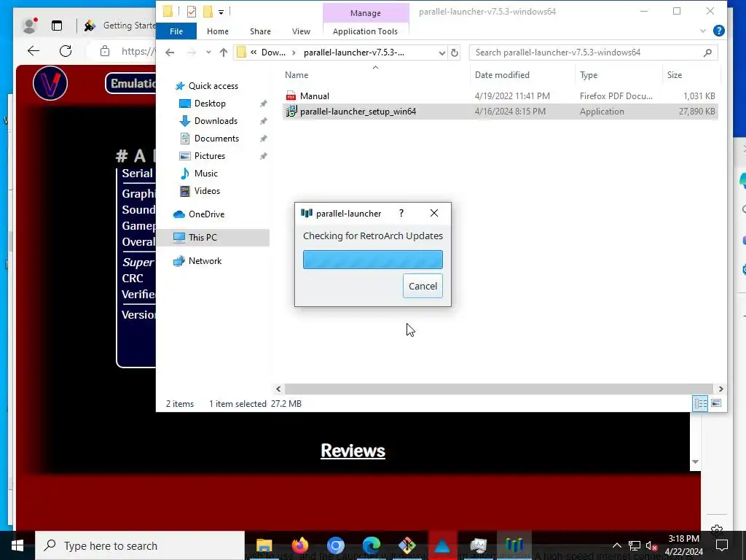Screen dimensions: 746x560
Task: Open the browser profile avatar icon
Action: click(x=29, y=26)
